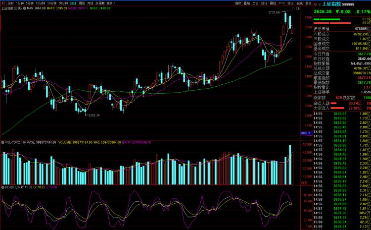Click the gear icon beside 上证指数(日线) label
This screenshot has height=230, width=371.
click(25, 8)
